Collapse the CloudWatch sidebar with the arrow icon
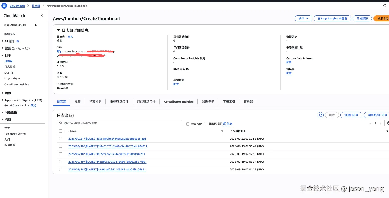This screenshot has height=198, width=389. click(x=42, y=16)
